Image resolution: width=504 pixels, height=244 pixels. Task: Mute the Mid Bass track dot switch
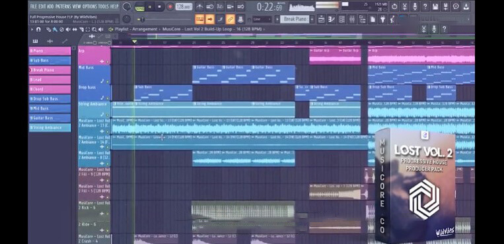click(x=108, y=82)
